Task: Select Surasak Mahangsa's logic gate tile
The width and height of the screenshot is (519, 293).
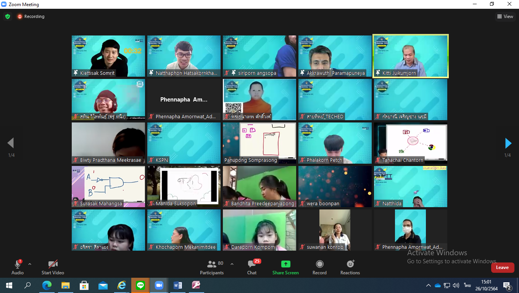Action: (108, 187)
